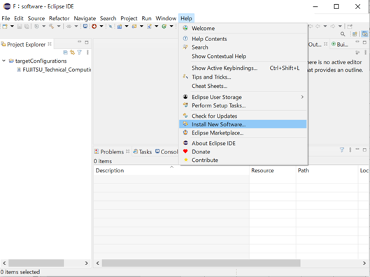Open the dropdown beside the red circular icon
Viewport: 370px width, 277px height.
(x=101, y=27)
